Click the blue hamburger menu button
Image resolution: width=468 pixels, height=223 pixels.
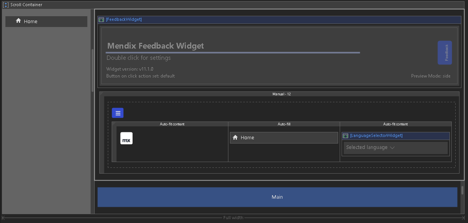point(118,113)
